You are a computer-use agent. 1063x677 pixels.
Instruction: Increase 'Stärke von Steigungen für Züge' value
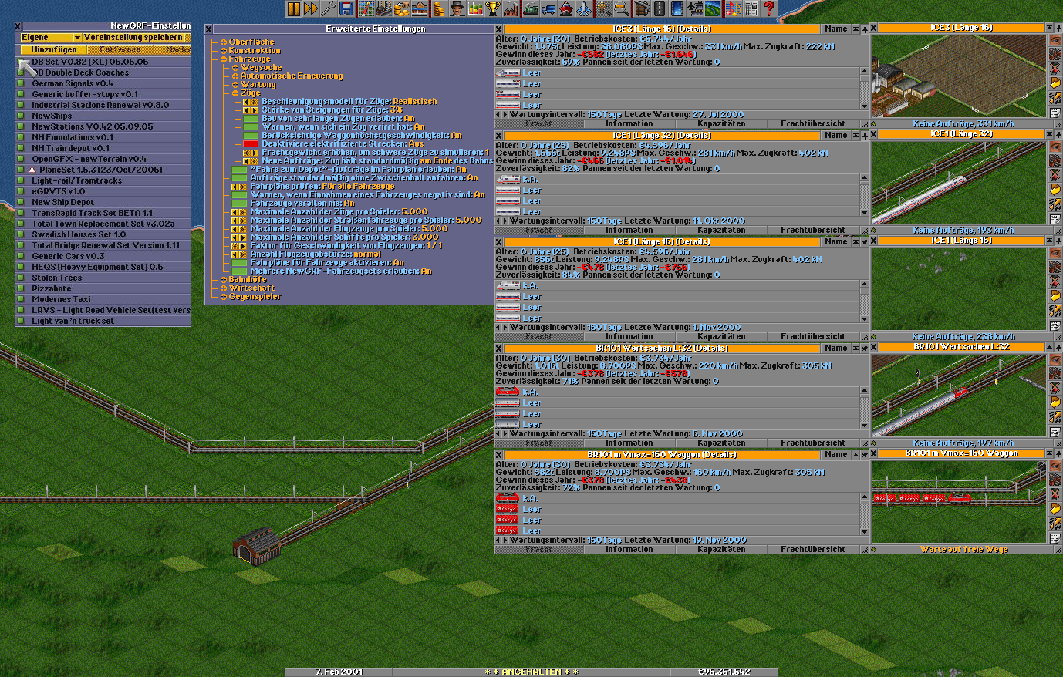pos(255,110)
